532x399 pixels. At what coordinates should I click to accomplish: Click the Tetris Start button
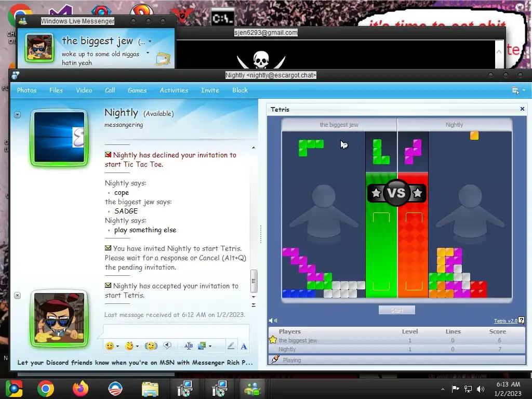(396, 310)
